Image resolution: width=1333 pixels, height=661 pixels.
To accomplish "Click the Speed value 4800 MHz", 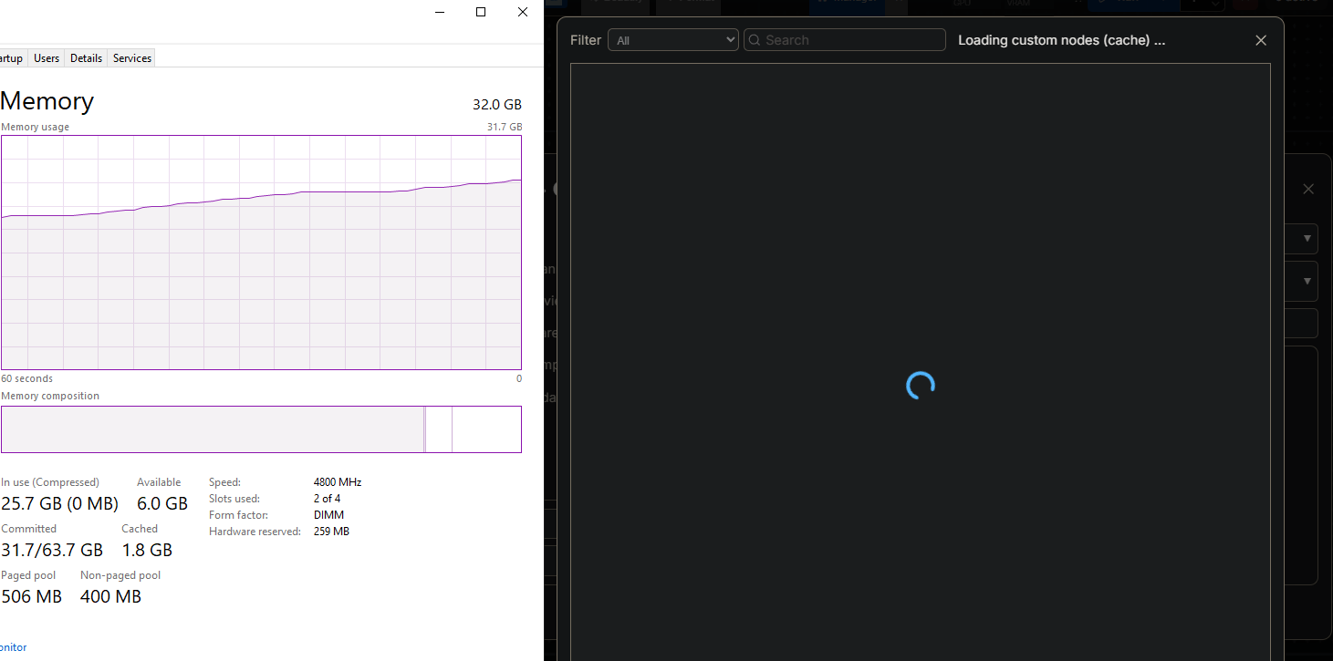I will pyautogui.click(x=338, y=482).
